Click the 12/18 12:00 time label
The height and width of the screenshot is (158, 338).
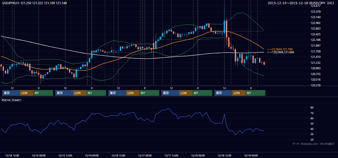coord(225,155)
